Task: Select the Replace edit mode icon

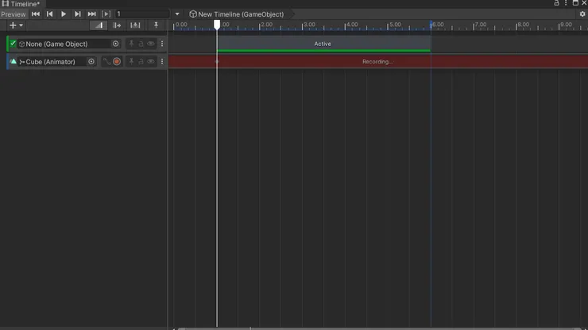Action: [135, 25]
